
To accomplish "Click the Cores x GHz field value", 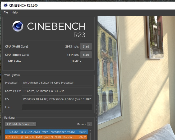I will pos(57,91).
